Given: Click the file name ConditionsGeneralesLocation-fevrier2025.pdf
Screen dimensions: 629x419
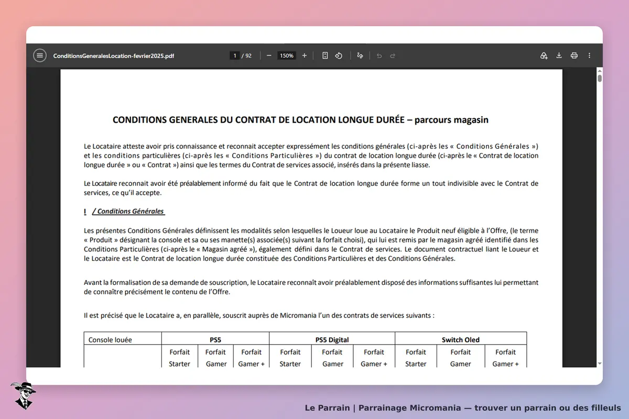Looking at the screenshot, I should (x=114, y=56).
